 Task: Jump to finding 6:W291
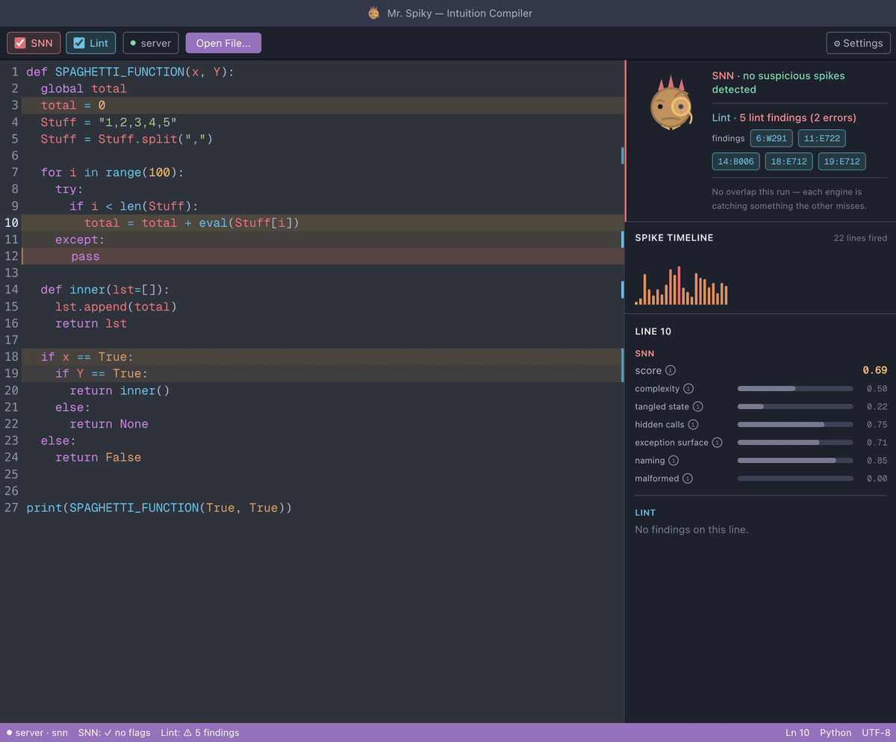pyautogui.click(x=771, y=138)
